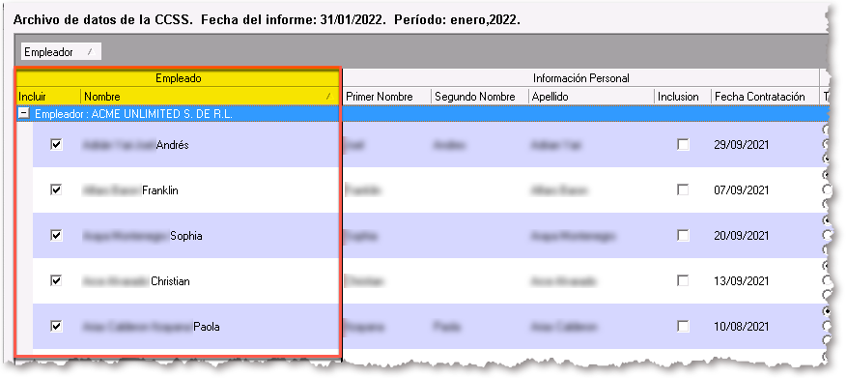
Task: Uncheck Incluir for employee Franklin
Action: click(x=56, y=190)
